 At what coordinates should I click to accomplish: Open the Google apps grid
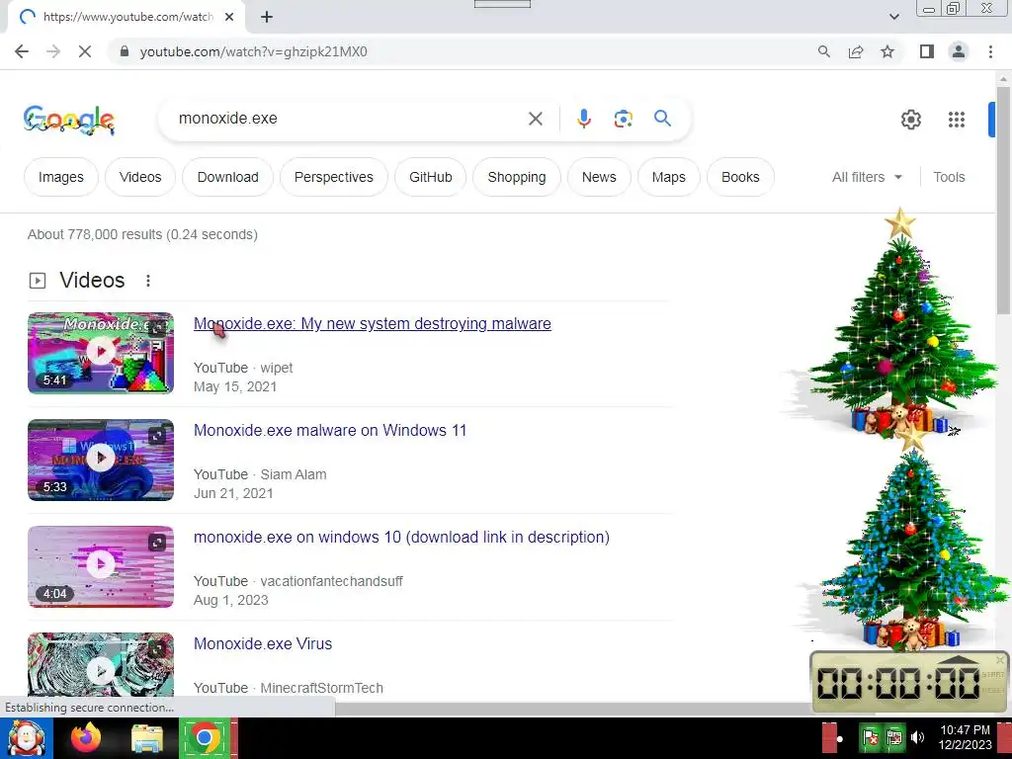(957, 120)
